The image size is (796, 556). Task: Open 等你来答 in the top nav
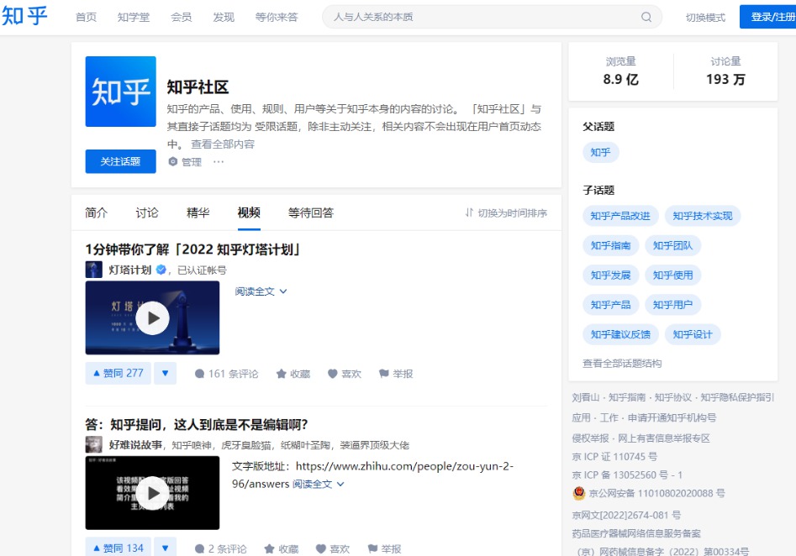277,18
